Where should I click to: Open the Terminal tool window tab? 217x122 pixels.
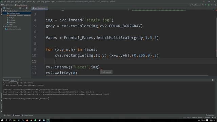point(16,115)
